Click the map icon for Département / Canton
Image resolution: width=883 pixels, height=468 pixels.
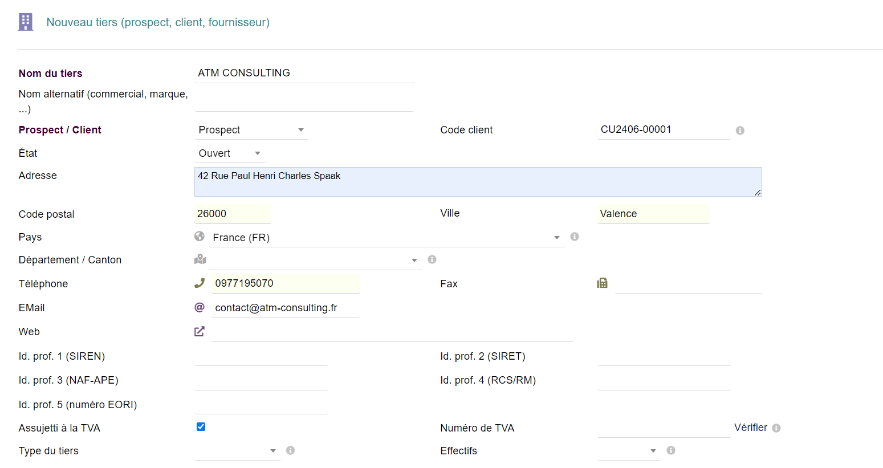click(x=200, y=259)
